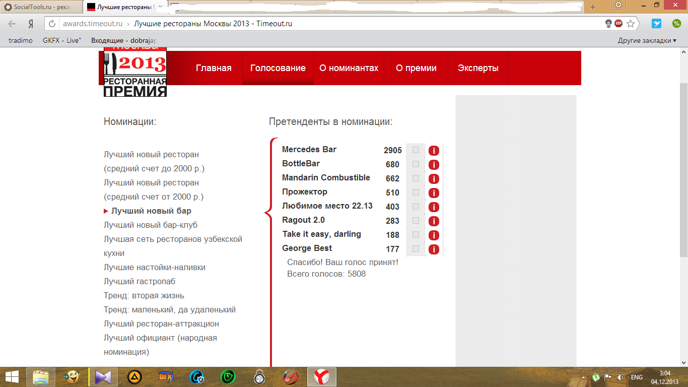Open О номинантах menu item
This screenshot has height=387, width=688.
(349, 68)
